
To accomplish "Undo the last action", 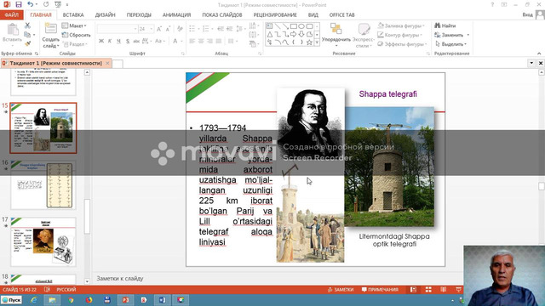I will 31,4.
